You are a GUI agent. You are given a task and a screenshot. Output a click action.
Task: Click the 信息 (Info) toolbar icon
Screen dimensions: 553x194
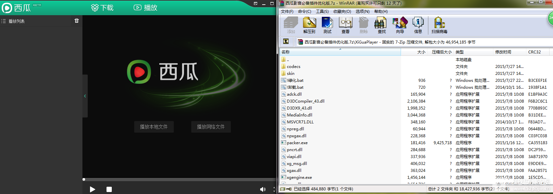(418, 25)
